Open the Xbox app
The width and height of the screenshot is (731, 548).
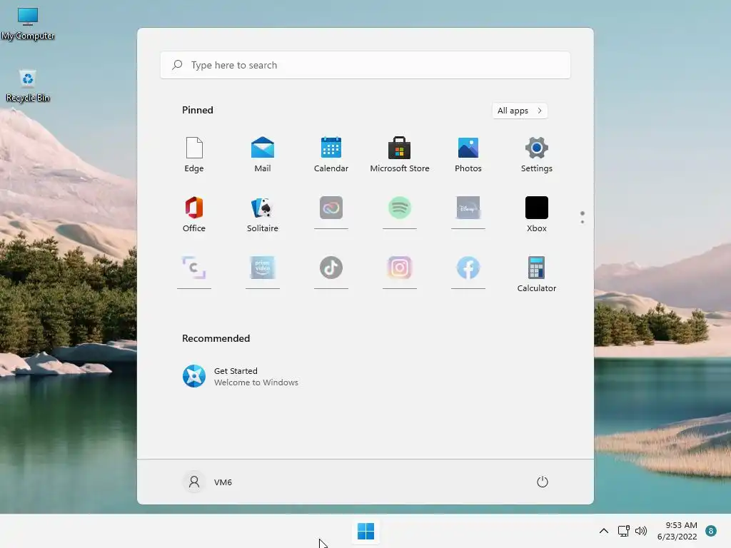point(537,214)
